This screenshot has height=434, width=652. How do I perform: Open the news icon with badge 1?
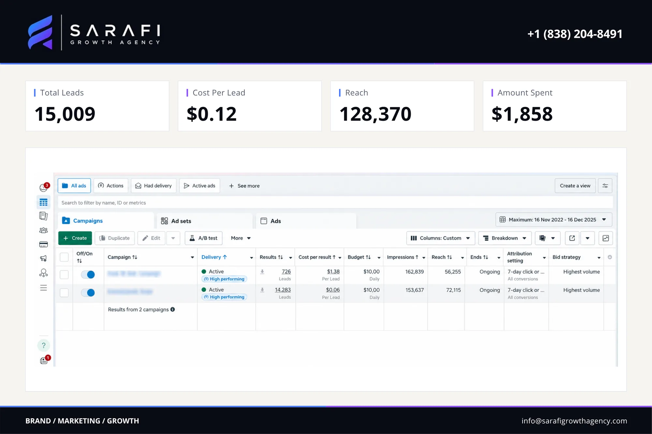pyautogui.click(x=44, y=360)
